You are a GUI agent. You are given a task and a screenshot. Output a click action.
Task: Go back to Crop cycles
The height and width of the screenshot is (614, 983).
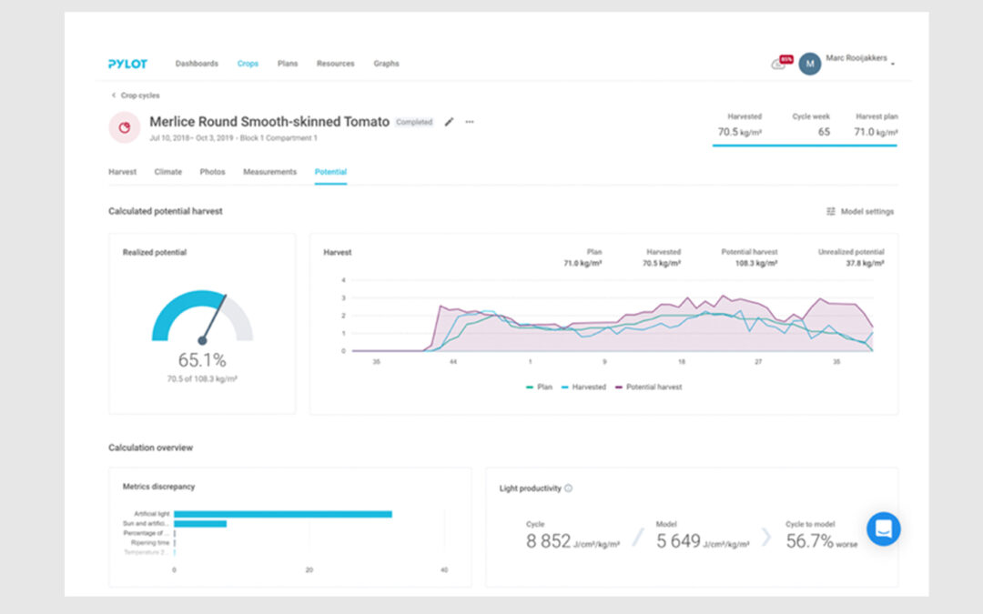click(x=136, y=96)
